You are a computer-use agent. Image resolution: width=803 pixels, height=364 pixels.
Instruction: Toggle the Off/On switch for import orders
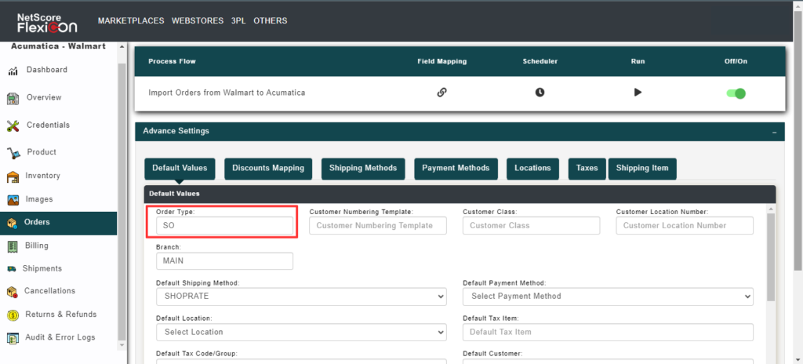736,93
